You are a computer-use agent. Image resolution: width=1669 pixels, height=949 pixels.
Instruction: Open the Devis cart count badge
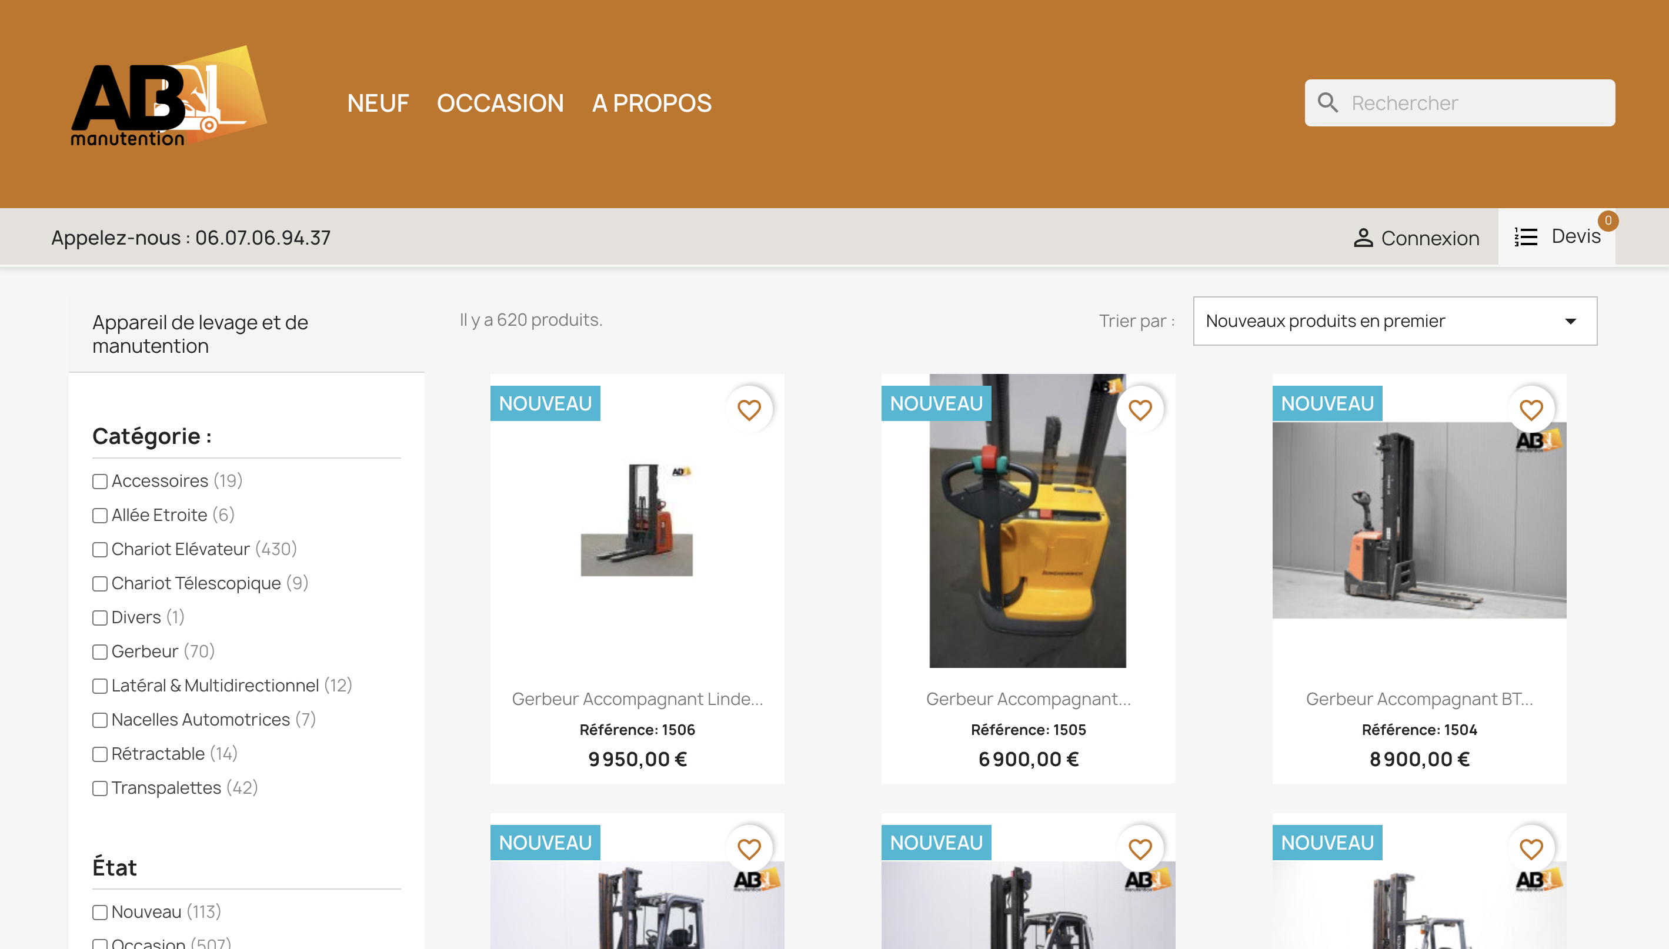tap(1608, 221)
